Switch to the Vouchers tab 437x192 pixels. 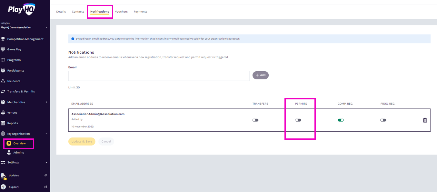[x=121, y=12]
